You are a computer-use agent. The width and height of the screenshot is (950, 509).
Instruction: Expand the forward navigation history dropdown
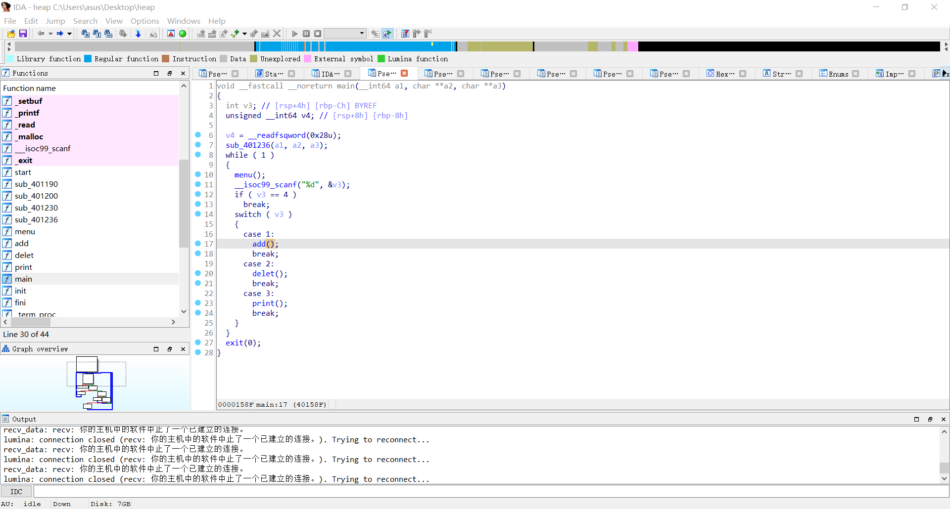point(69,34)
